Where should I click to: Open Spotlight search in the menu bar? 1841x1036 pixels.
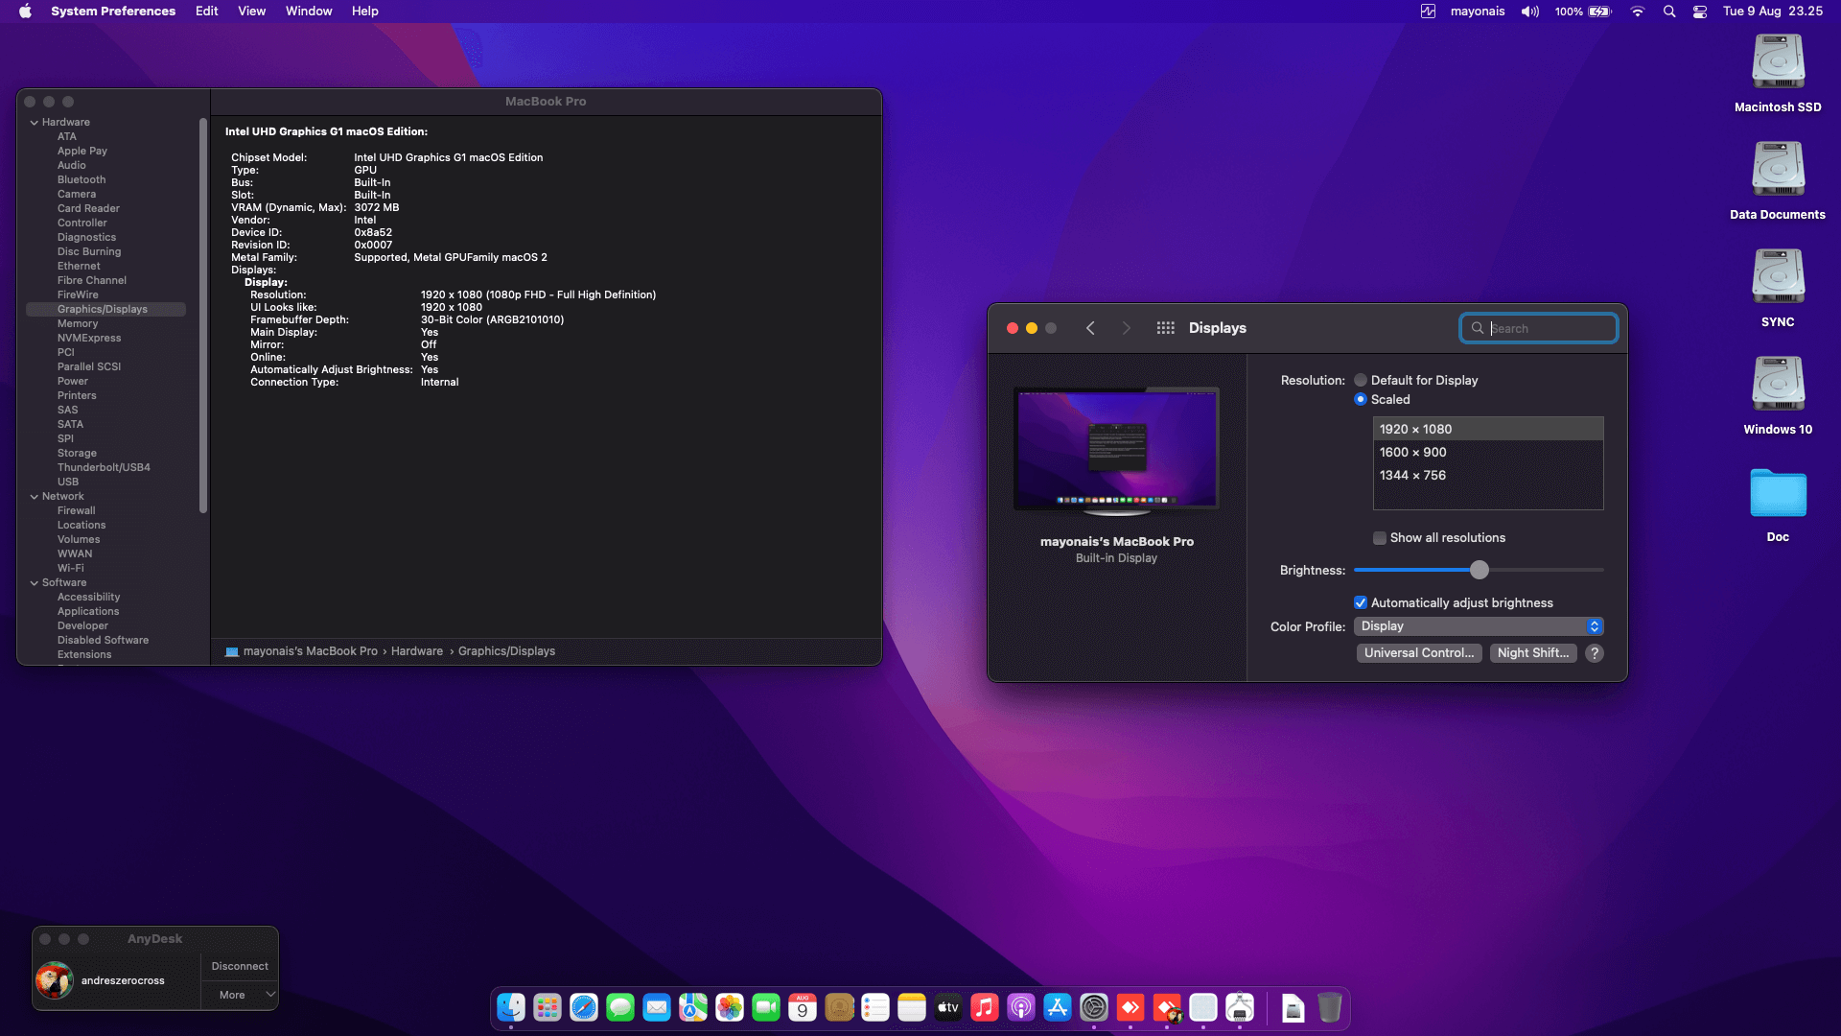(x=1669, y=12)
